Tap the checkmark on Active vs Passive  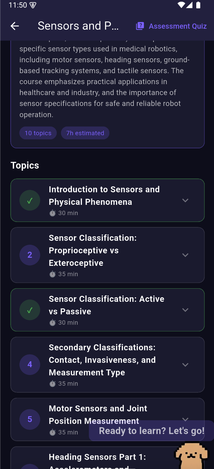(x=30, y=310)
